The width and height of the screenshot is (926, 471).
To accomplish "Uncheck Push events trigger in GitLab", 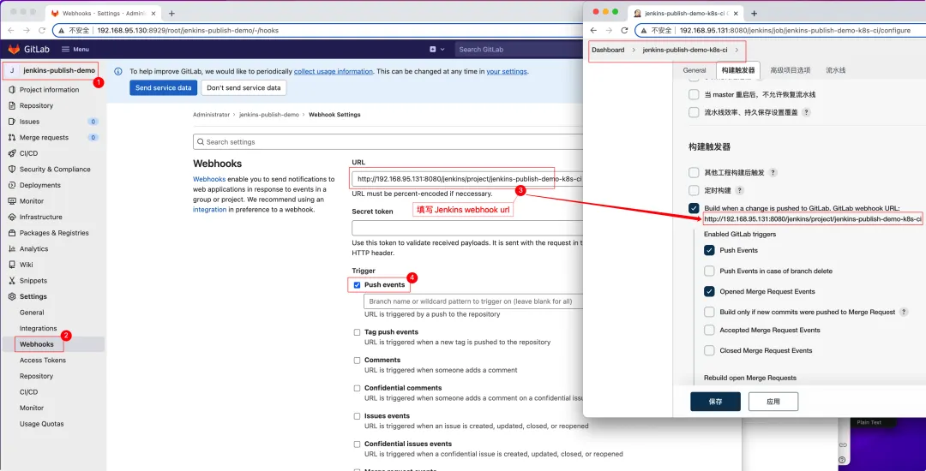I will (357, 284).
